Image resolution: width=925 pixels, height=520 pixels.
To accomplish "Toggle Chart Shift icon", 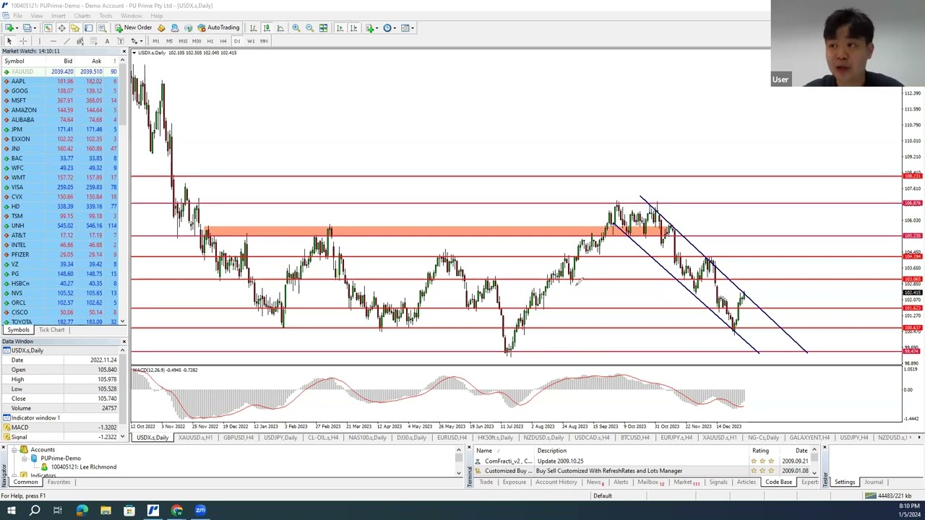I will click(353, 27).
